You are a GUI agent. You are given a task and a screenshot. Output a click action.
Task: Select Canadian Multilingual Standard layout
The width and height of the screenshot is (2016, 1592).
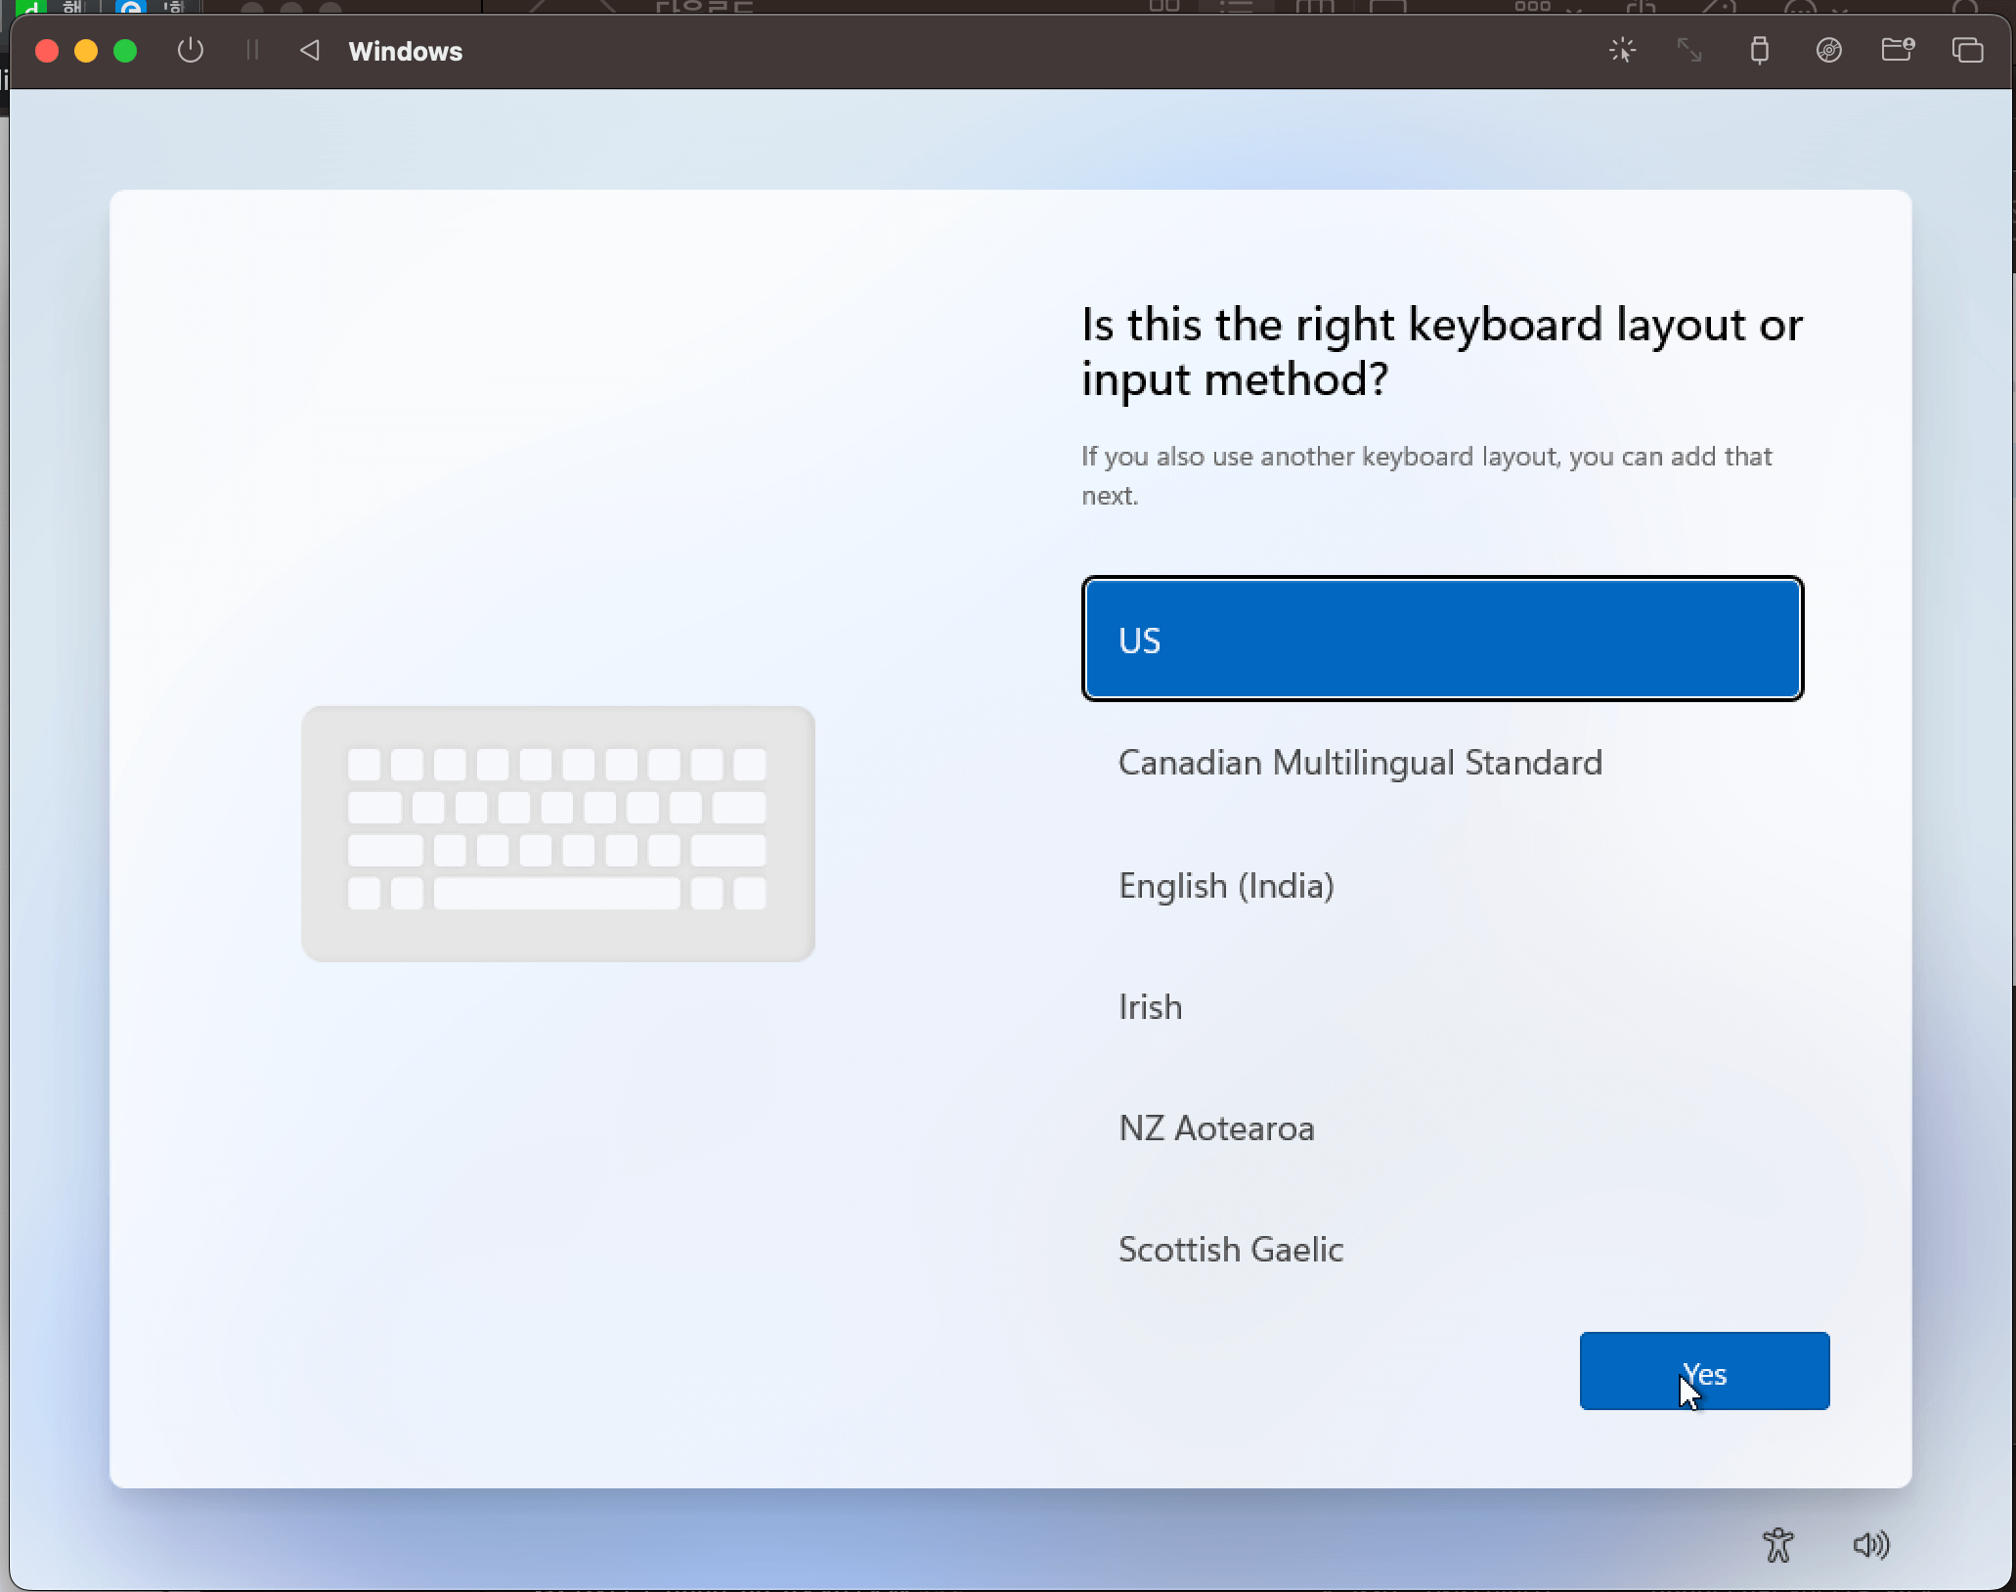[1360, 763]
